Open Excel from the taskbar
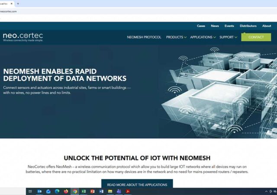 coord(84,191)
